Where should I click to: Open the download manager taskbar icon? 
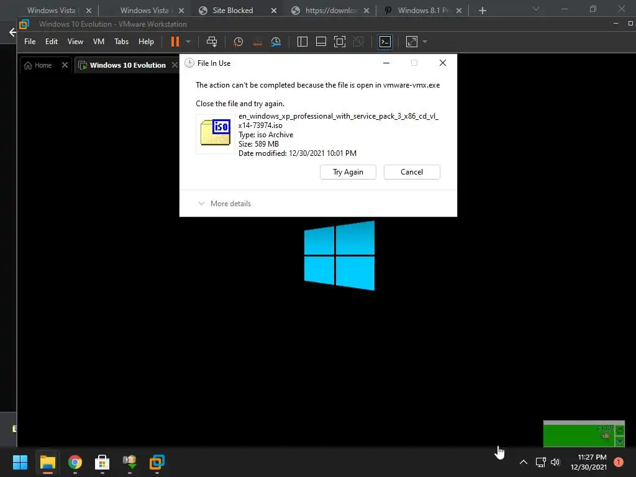click(129, 462)
